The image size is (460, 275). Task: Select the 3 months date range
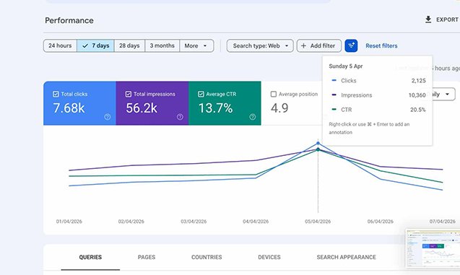click(162, 45)
